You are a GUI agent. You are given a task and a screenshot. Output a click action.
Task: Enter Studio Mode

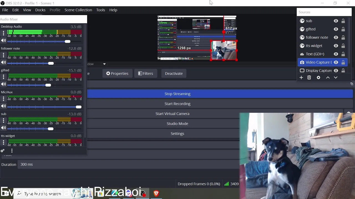(177, 124)
